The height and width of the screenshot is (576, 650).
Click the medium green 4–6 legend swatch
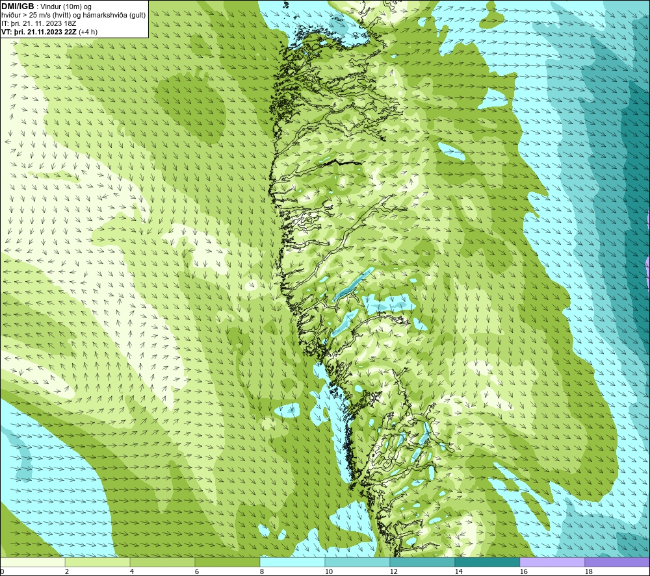coord(162,562)
